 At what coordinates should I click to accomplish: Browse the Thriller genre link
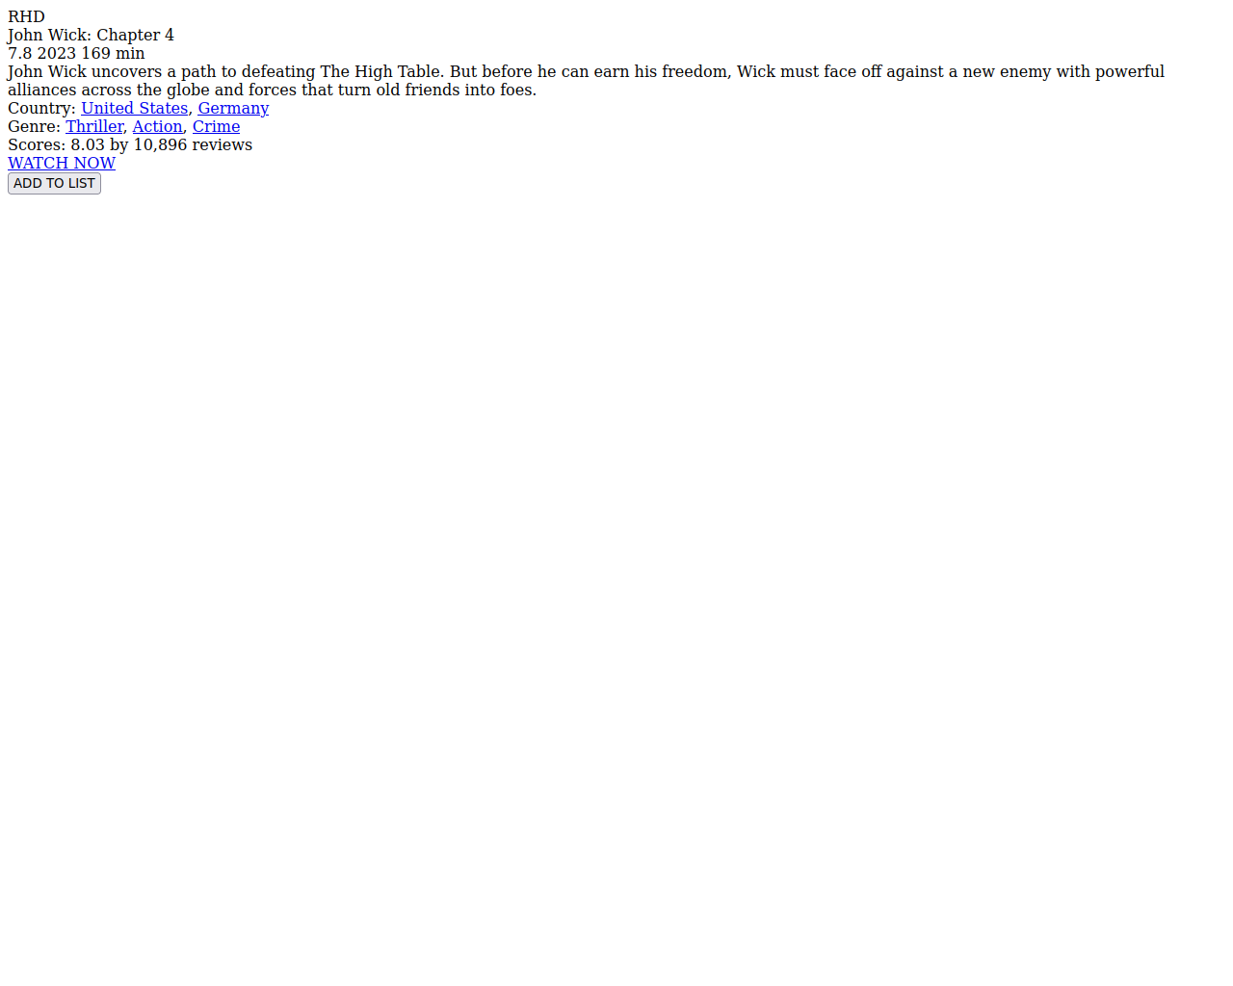[94, 127]
